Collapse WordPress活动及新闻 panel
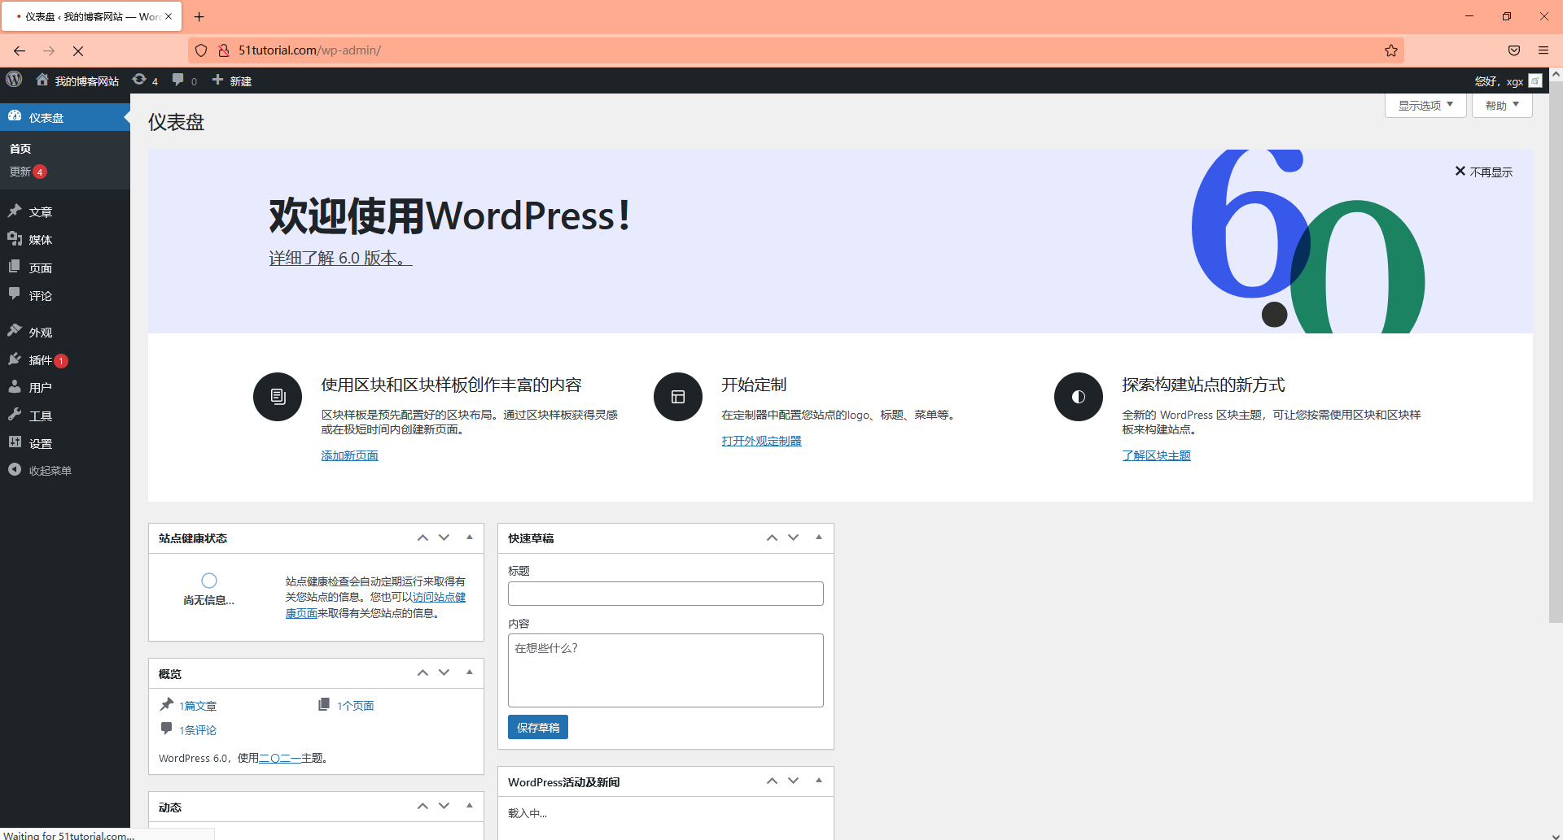Image resolution: width=1563 pixels, height=840 pixels. (819, 781)
